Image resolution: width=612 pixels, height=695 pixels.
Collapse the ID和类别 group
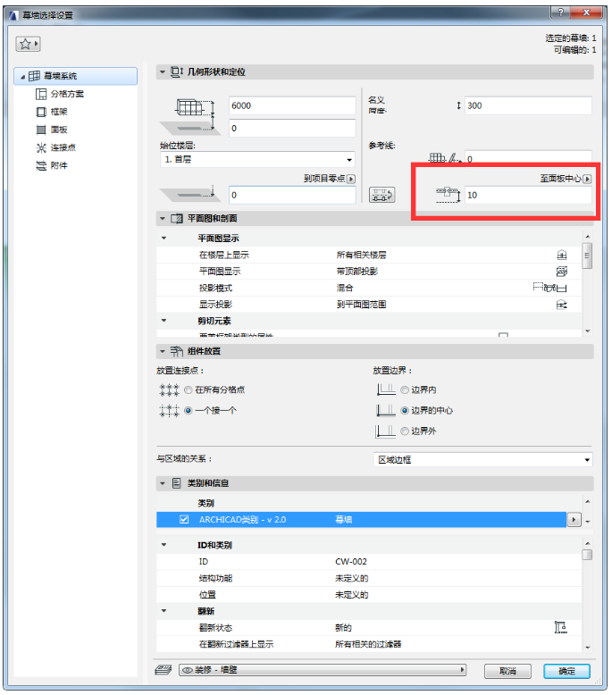click(x=164, y=545)
